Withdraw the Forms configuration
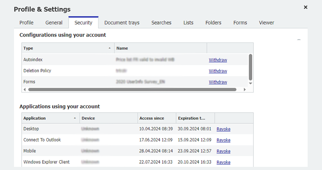322x170 pixels. (x=218, y=82)
